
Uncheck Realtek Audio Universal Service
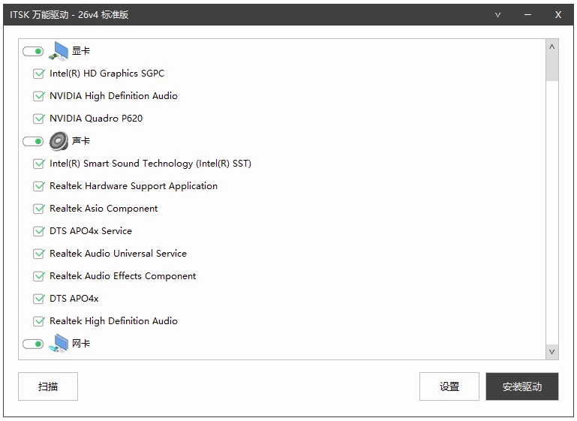[38, 254]
